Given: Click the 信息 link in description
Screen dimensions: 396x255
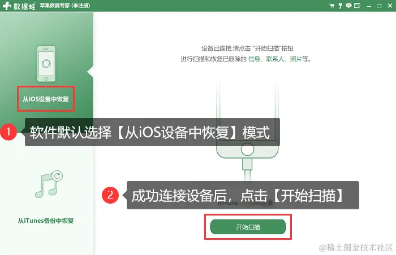Looking at the screenshot, I should pos(254,59).
